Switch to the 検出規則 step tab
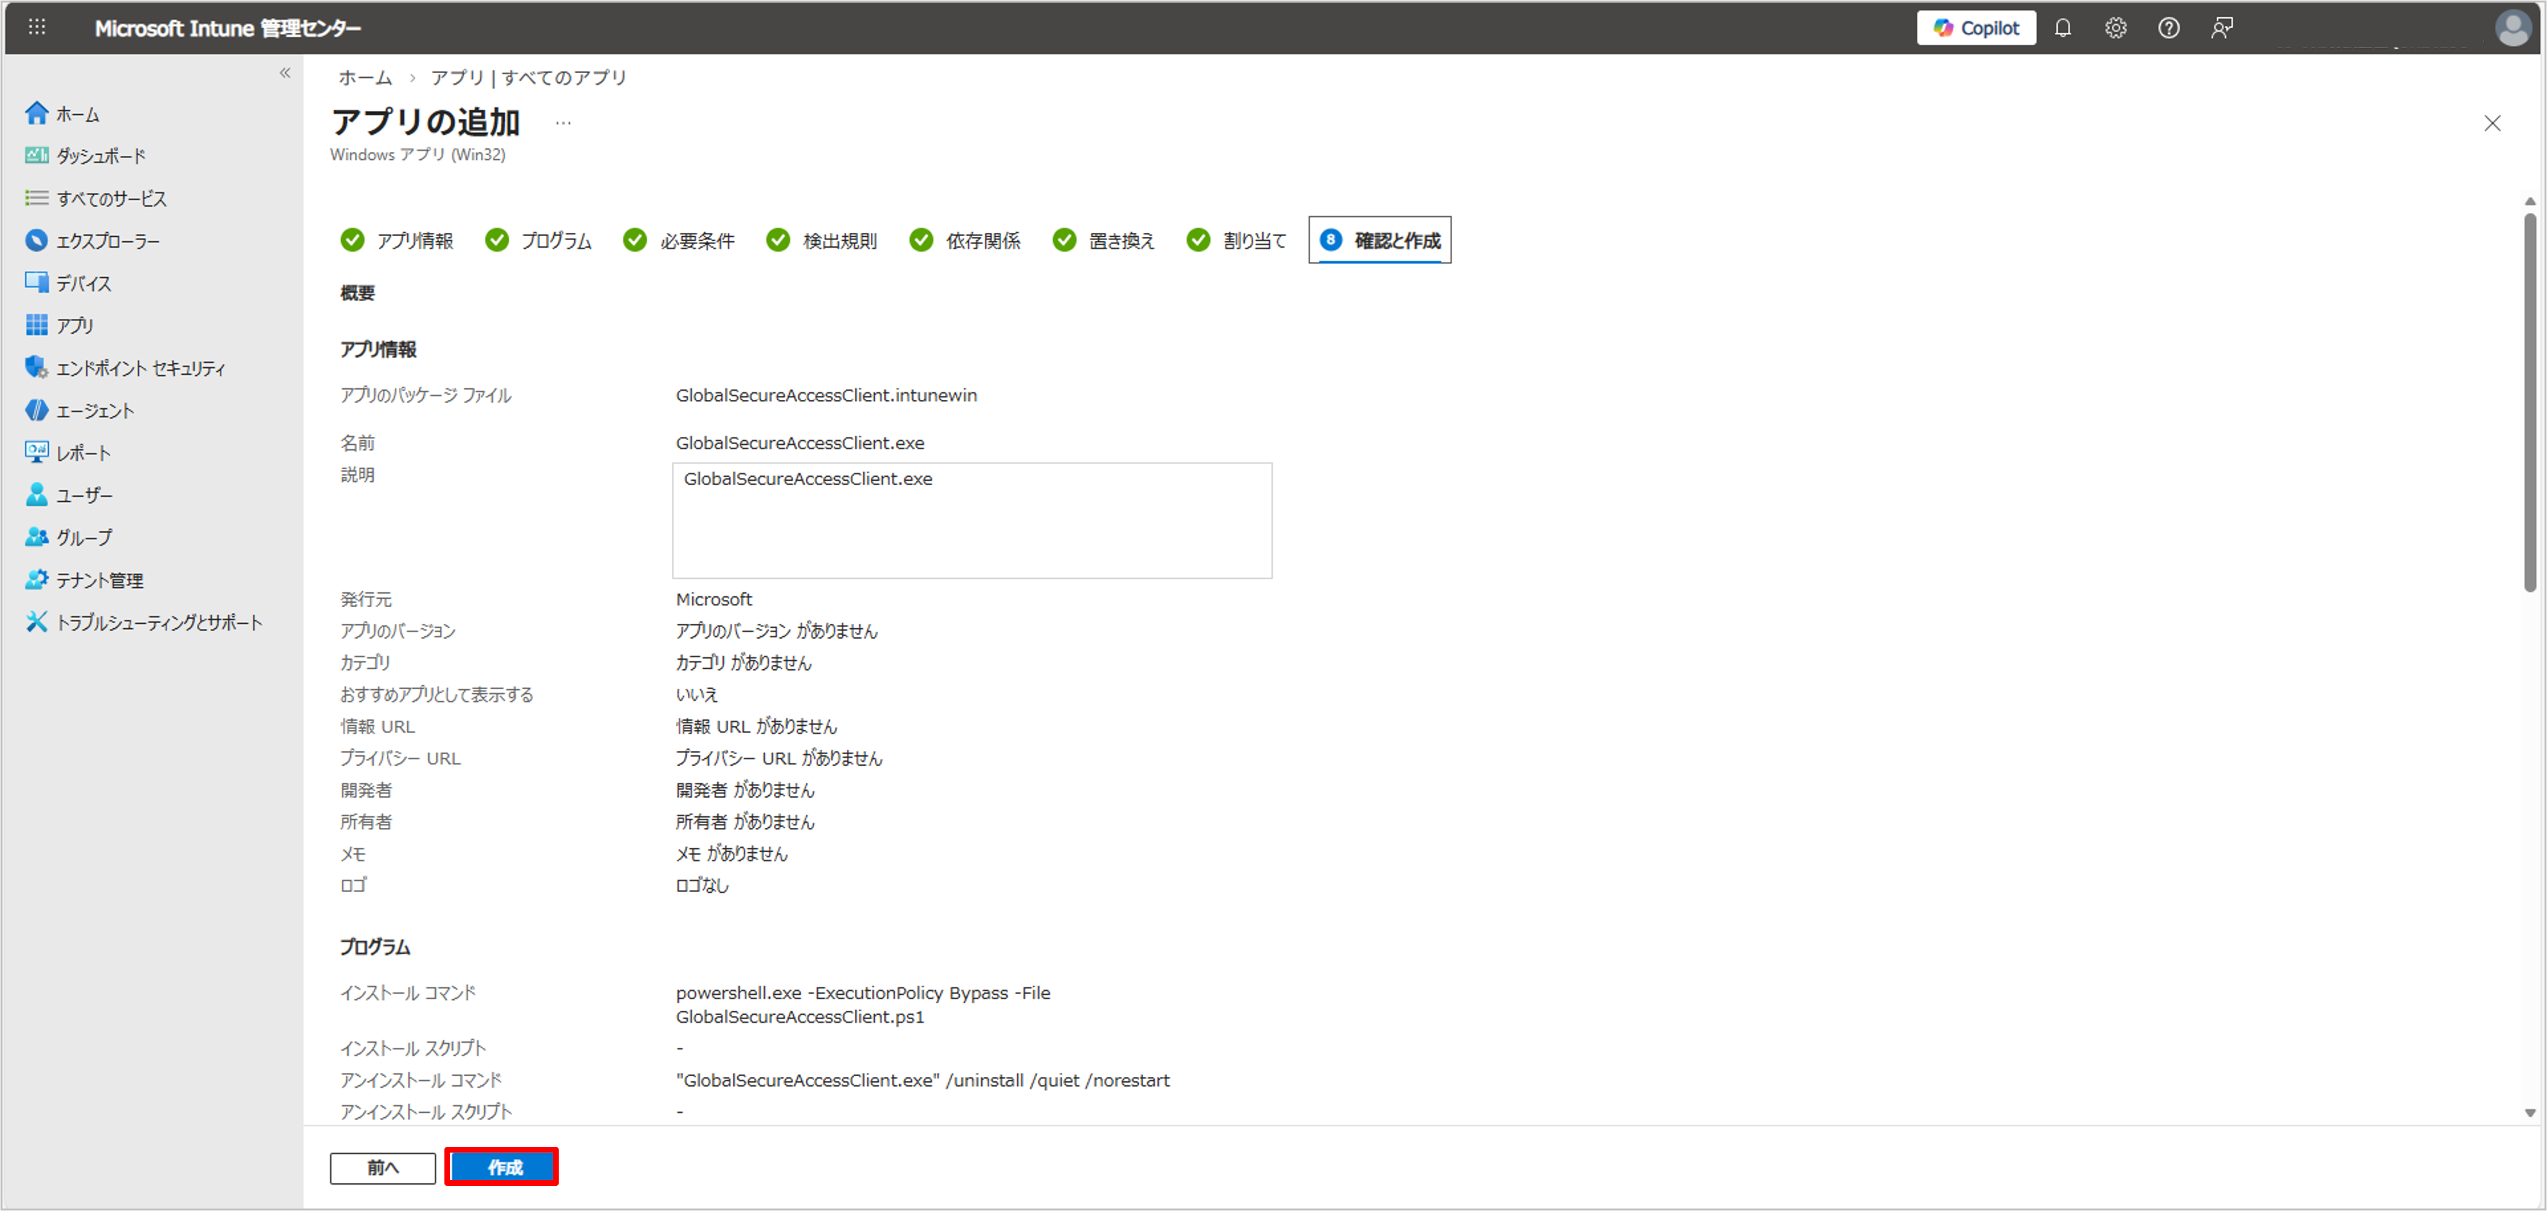The width and height of the screenshot is (2547, 1211). tap(839, 240)
